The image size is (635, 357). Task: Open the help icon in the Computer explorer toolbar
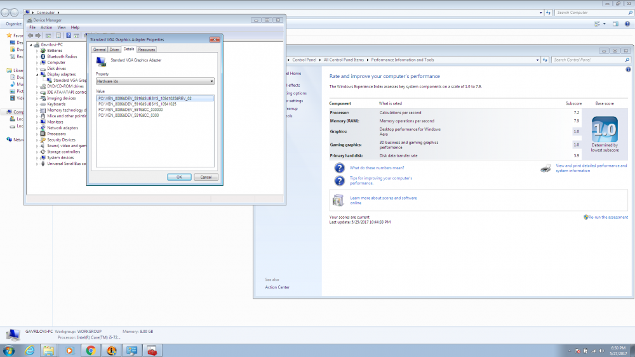[627, 24]
